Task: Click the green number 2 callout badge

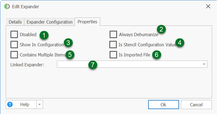Action: (x=161, y=29)
